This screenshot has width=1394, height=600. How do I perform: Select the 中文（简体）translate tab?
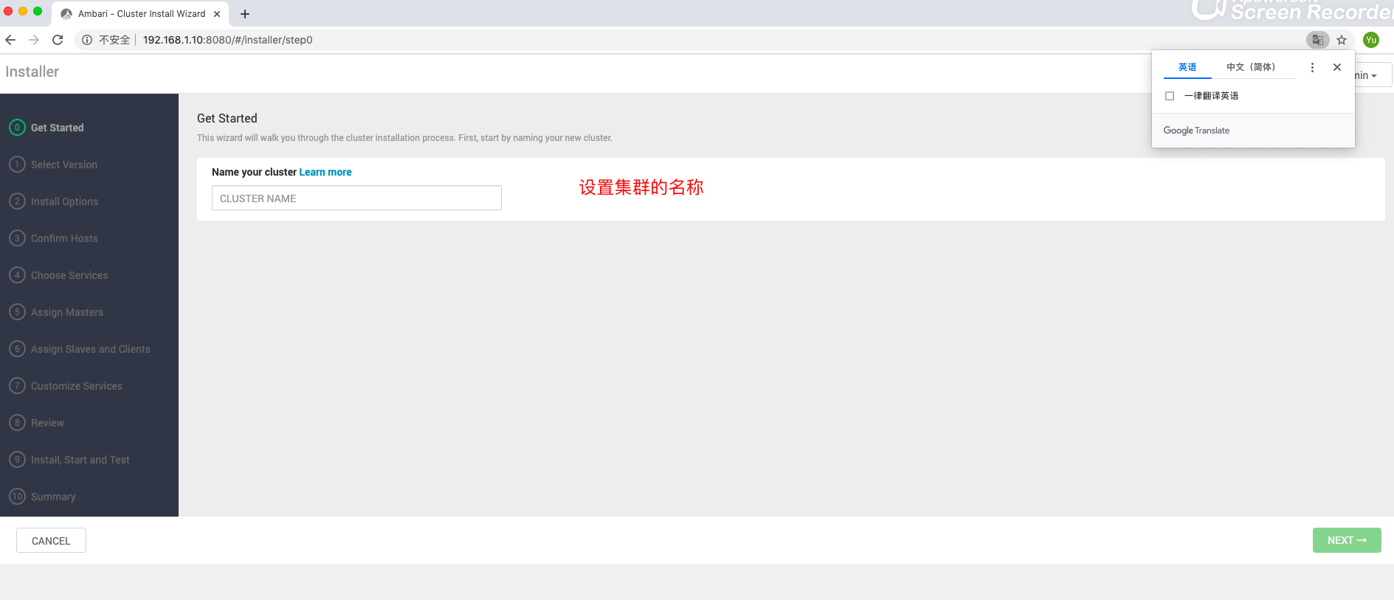(x=1251, y=67)
